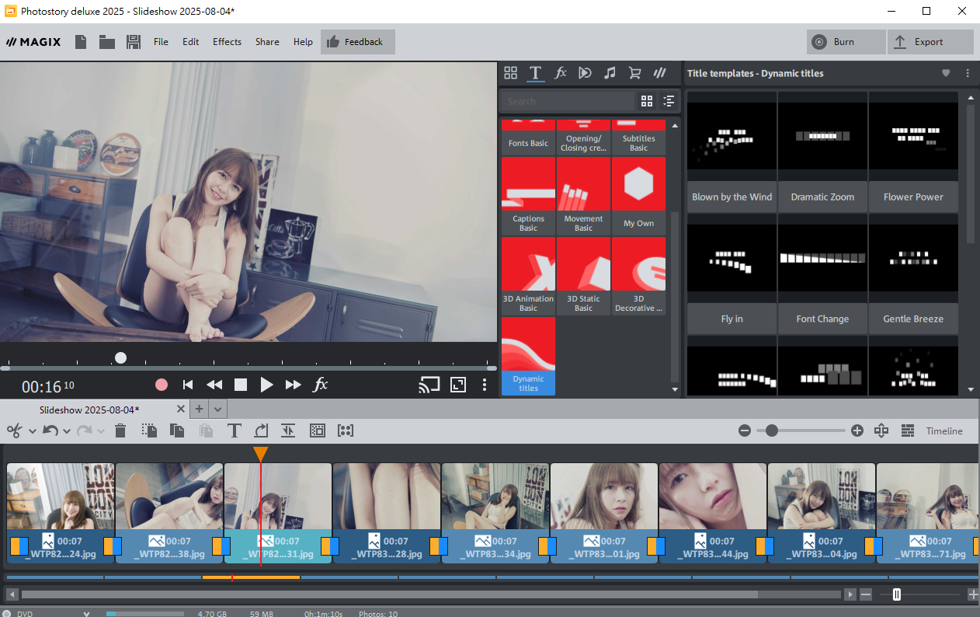
Task: Expand the scissors cut options dropdown
Action: 33,431
